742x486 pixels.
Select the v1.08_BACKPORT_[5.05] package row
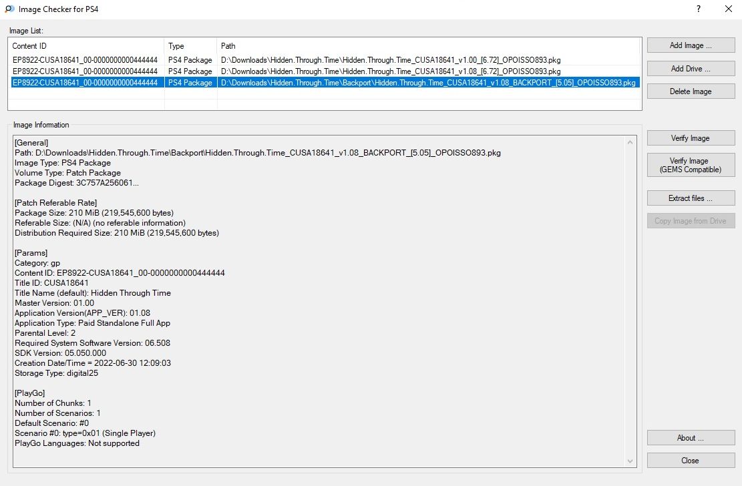pyautogui.click(x=324, y=83)
